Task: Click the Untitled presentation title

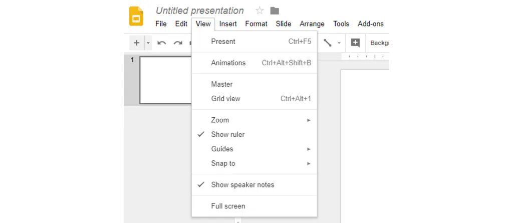Action: [199, 11]
